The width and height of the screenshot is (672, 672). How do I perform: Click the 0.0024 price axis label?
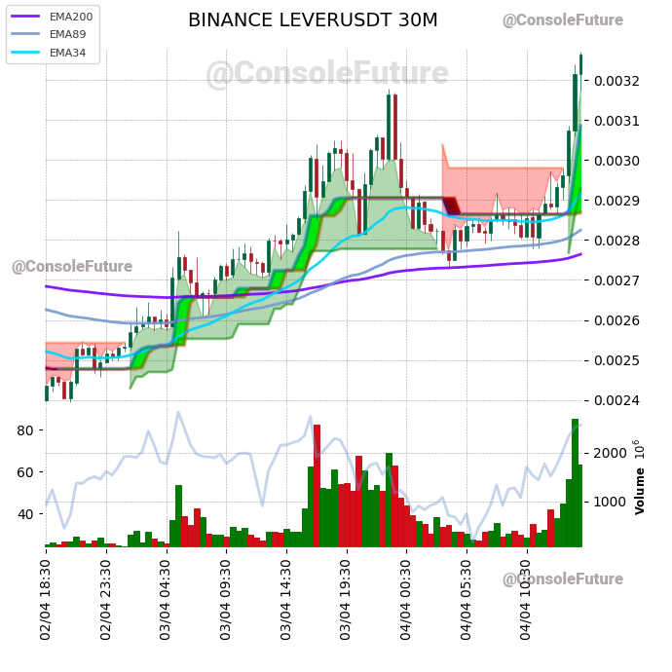[x=616, y=400]
